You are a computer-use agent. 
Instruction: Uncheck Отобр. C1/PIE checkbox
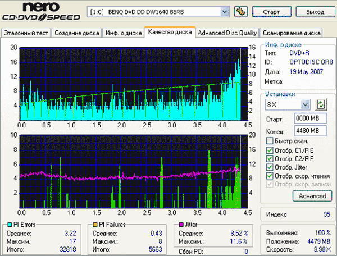(270, 150)
